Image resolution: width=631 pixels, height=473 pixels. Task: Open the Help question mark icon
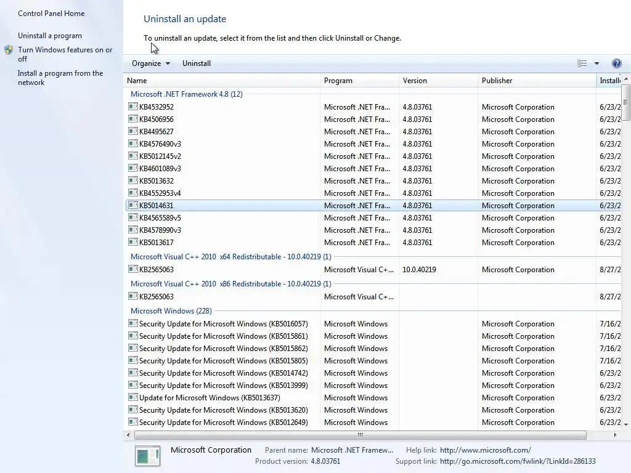616,63
